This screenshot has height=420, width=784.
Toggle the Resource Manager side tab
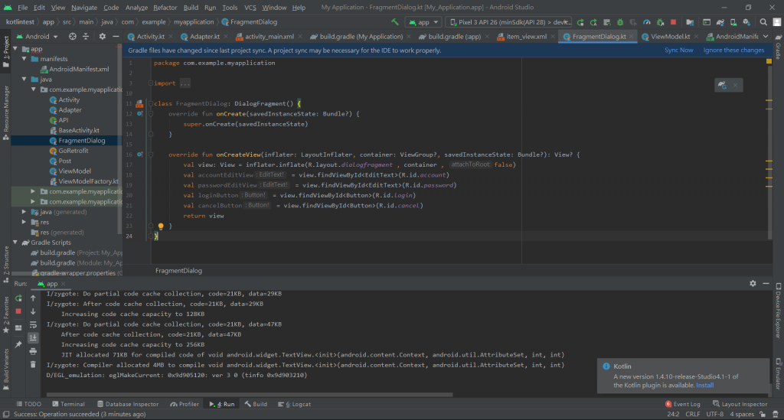[x=6, y=112]
